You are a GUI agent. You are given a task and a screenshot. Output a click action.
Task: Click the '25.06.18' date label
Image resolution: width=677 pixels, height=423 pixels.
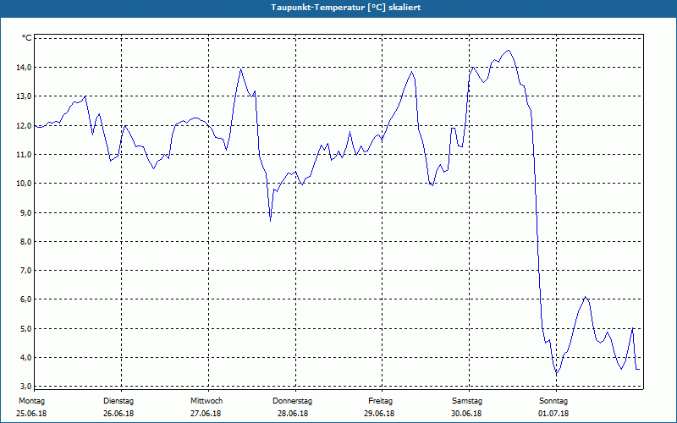click(x=31, y=414)
